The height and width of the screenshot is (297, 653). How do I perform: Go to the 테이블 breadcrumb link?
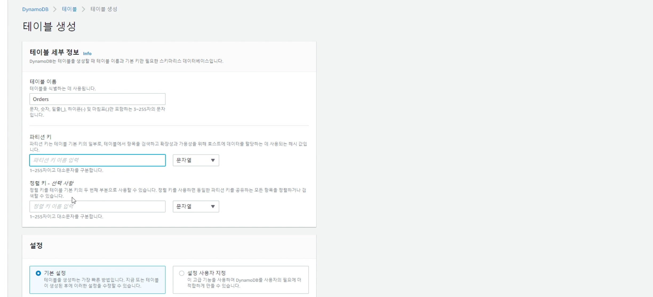pos(69,9)
